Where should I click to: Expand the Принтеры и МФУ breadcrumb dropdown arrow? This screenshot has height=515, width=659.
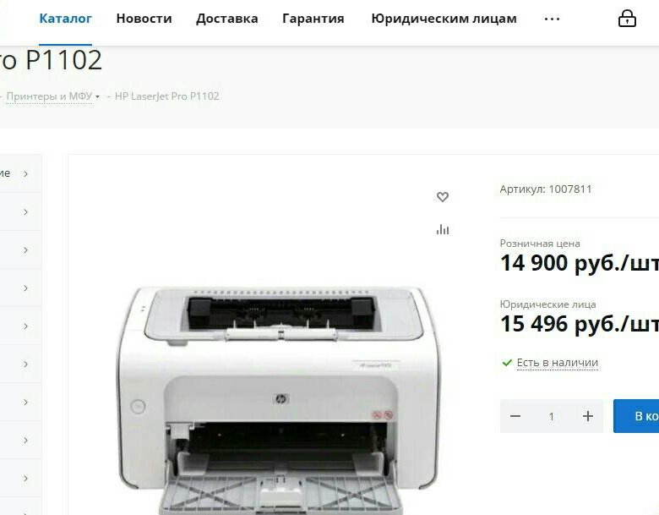[97, 96]
